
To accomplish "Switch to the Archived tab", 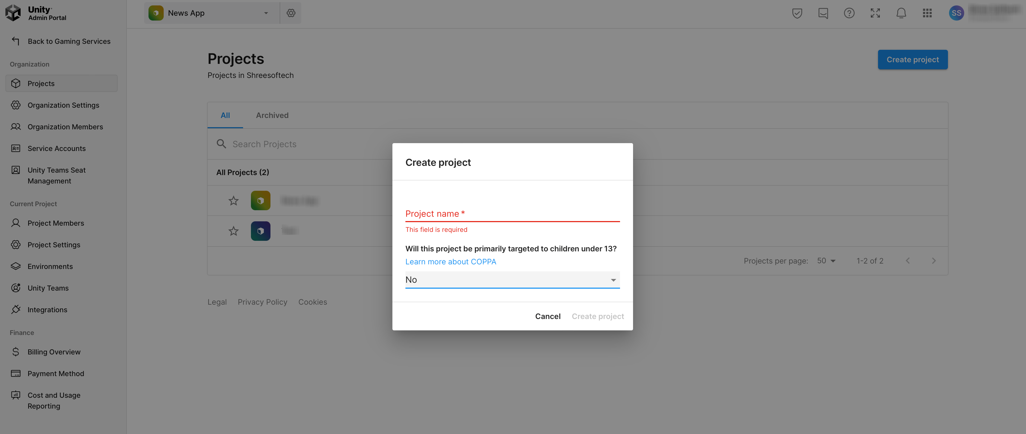I will point(272,115).
